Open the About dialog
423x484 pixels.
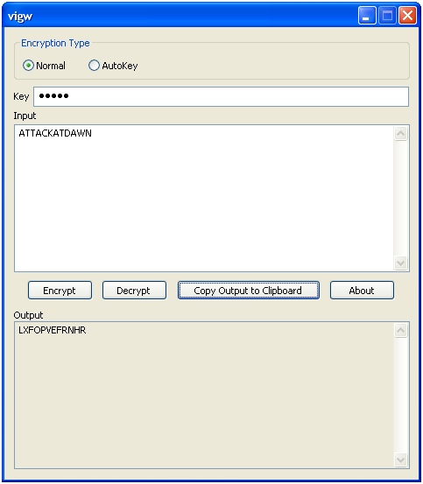(362, 291)
